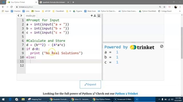Open the image library icon in trinket editor
The image size is (183, 102).
tap(99, 16)
